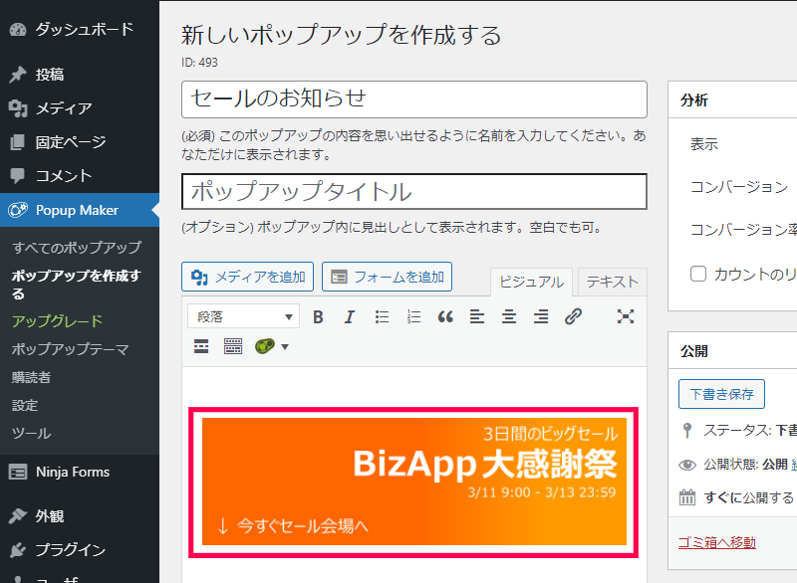Apply blockquote formatting
Image resolution: width=797 pixels, height=583 pixels.
(445, 317)
